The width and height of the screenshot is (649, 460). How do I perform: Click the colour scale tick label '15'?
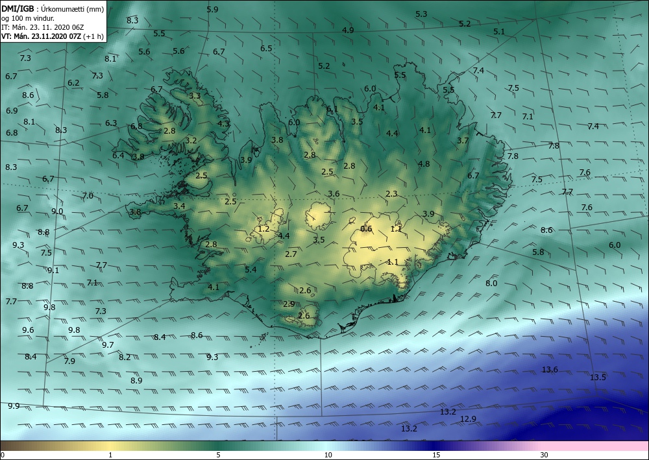pyautogui.click(x=436, y=455)
